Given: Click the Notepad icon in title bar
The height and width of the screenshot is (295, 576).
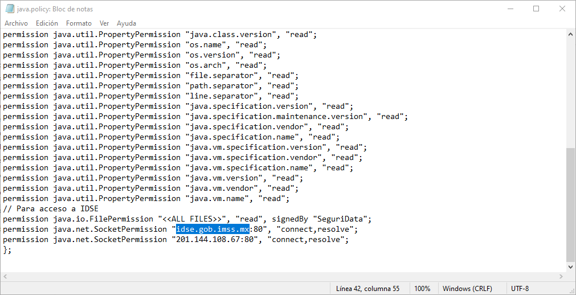Looking at the screenshot, I should (10, 9).
